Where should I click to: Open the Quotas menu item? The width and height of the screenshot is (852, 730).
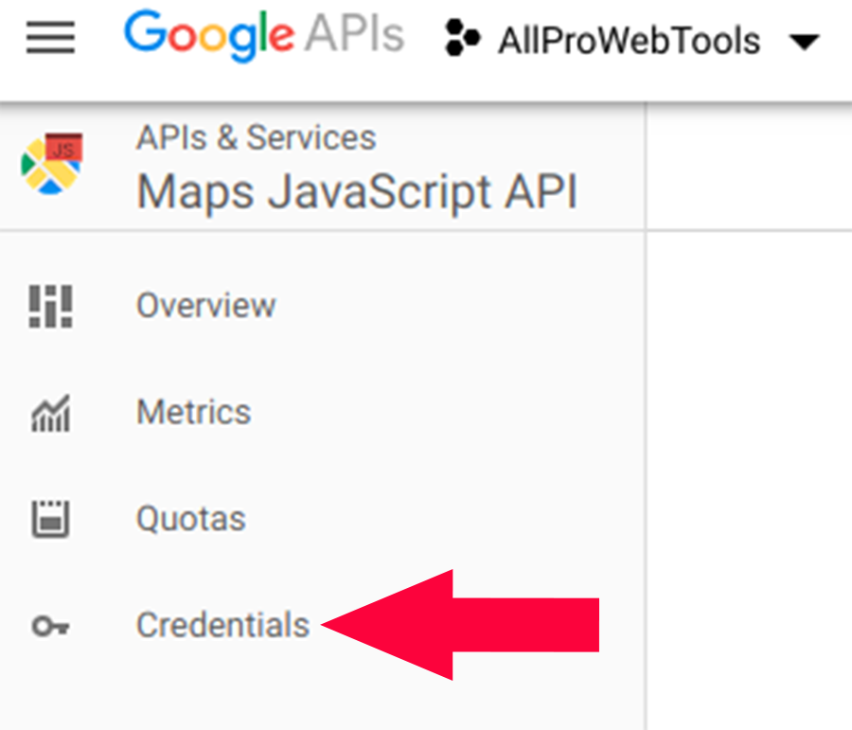[190, 519]
